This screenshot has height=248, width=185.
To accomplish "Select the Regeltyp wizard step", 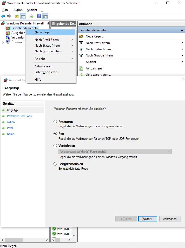I will (x=12, y=110).
